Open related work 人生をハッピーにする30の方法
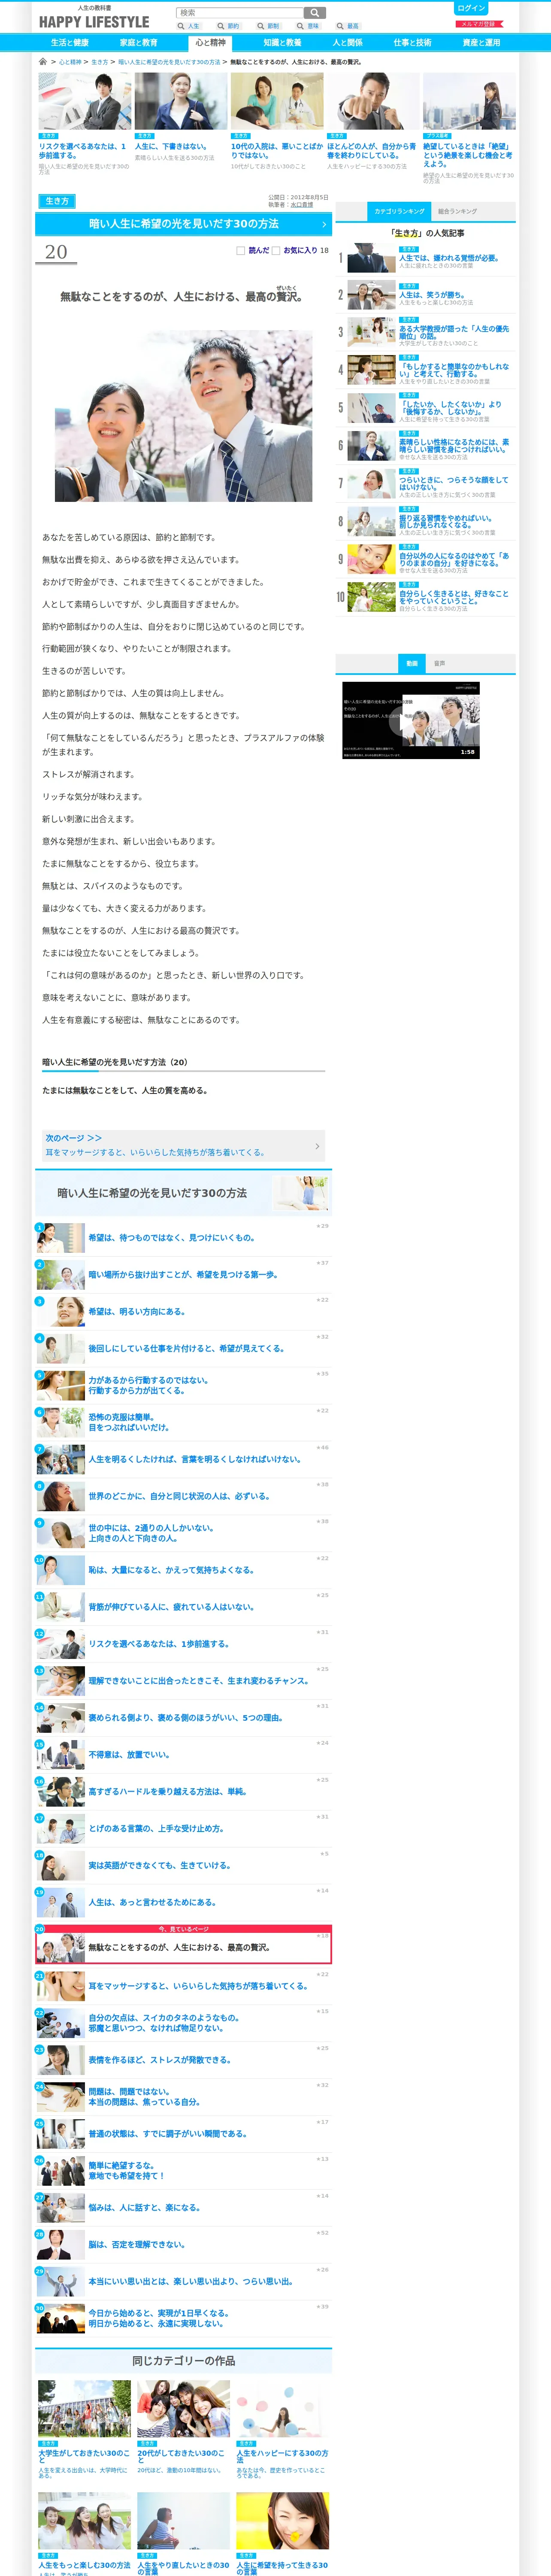The image size is (551, 2576). coord(282,2456)
